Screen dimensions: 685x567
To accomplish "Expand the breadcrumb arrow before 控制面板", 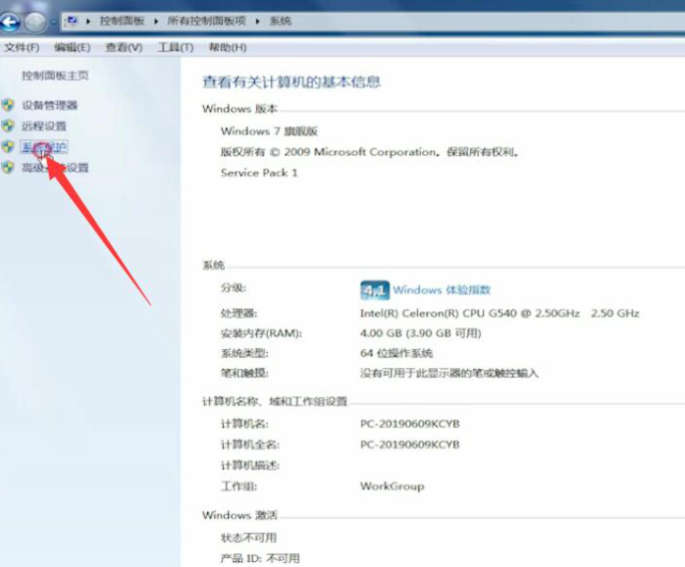I will coord(89,21).
